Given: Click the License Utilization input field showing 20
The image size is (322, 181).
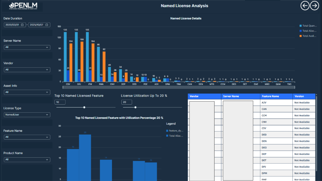Looking at the screenshot, I should click(x=127, y=102).
